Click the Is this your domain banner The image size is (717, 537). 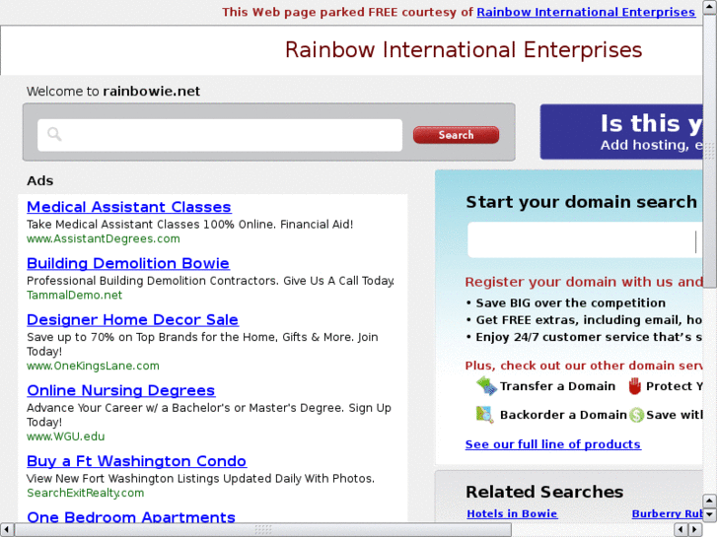pos(621,132)
